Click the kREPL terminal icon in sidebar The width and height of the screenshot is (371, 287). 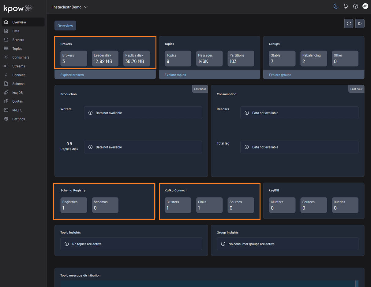6,110
